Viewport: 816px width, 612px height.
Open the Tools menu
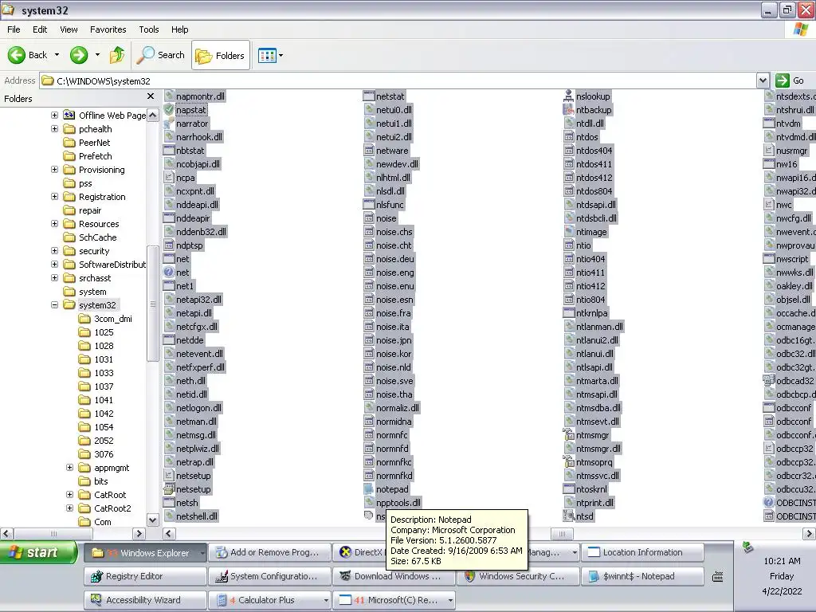(149, 29)
